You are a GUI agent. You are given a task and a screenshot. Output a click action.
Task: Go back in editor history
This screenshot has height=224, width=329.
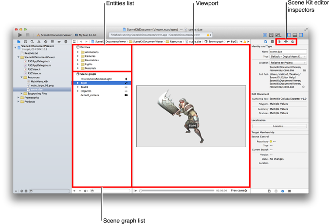click(x=81, y=42)
